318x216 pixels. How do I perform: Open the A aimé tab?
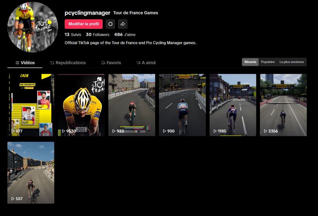point(146,63)
